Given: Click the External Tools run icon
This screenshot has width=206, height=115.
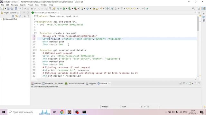Looking at the screenshot, I should pos(75,9).
